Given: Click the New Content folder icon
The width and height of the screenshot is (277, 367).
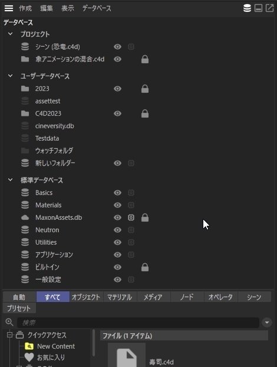Looking at the screenshot, I should tap(29, 346).
